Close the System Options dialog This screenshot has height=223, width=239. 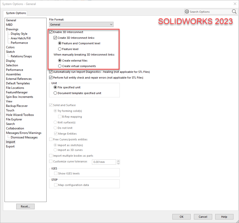235,4
